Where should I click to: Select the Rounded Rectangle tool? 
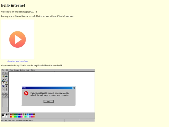7,96
